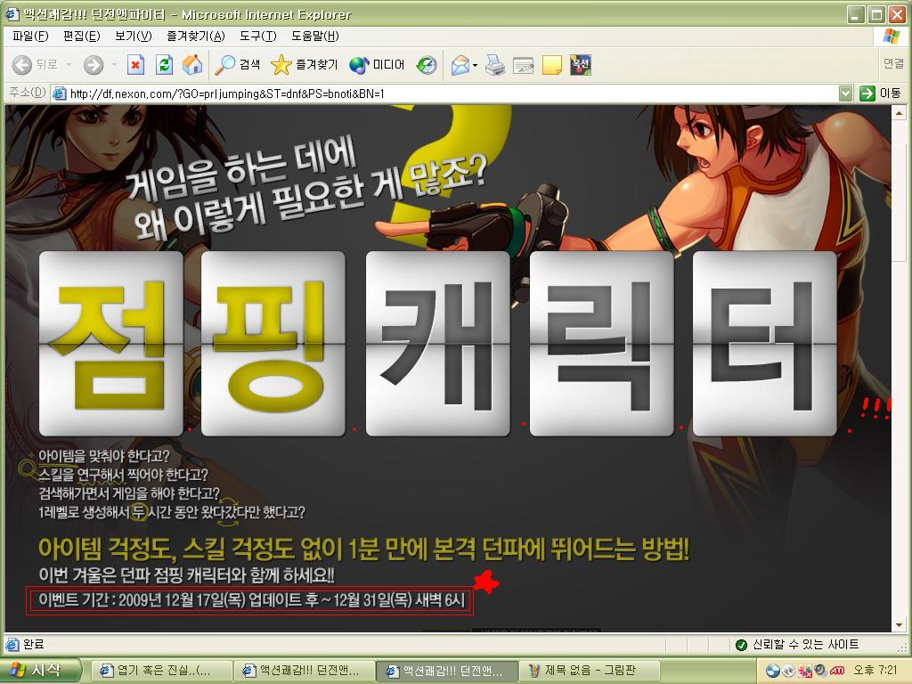Switch to 제목 없음 - 그림판 taskbar window
Screen dimensions: 912x684
590,671
